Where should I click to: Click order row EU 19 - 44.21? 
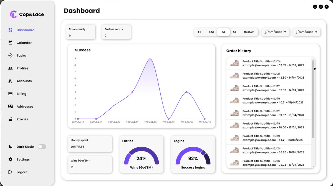(269, 138)
